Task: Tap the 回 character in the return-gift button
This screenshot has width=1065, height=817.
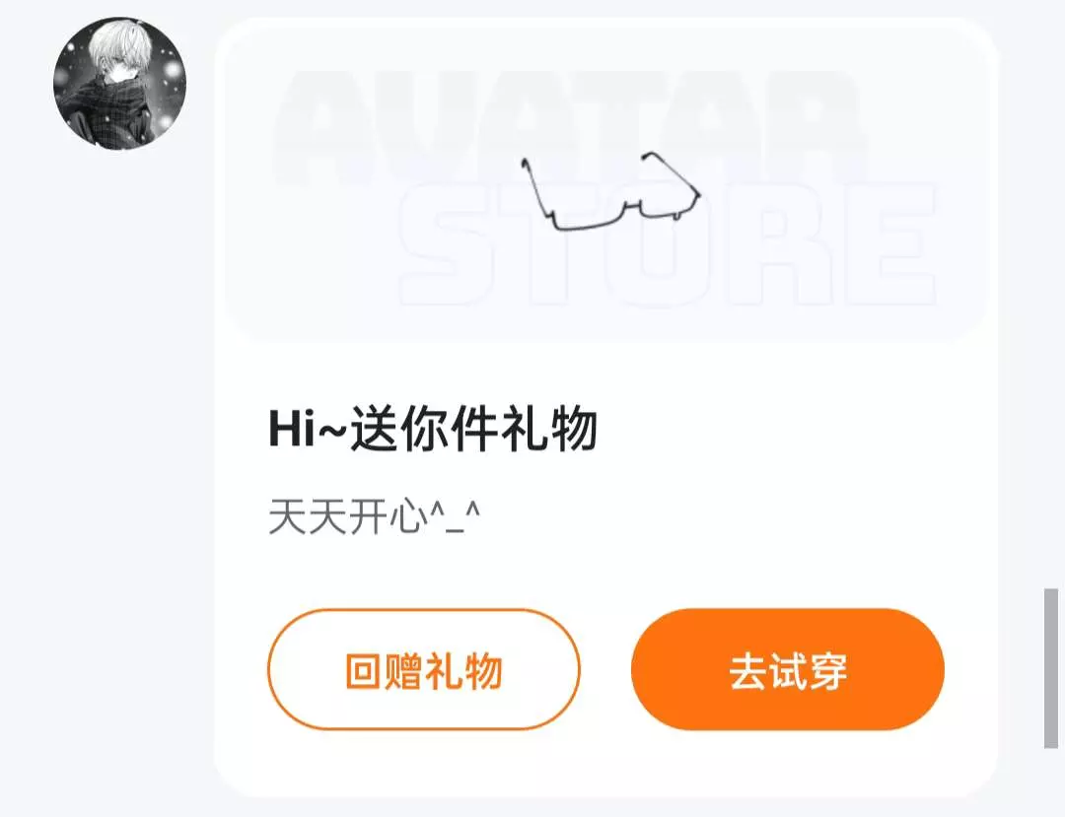Action: point(362,670)
